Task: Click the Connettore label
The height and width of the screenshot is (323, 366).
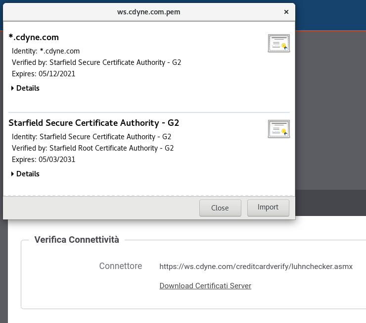Action: tap(121, 266)
